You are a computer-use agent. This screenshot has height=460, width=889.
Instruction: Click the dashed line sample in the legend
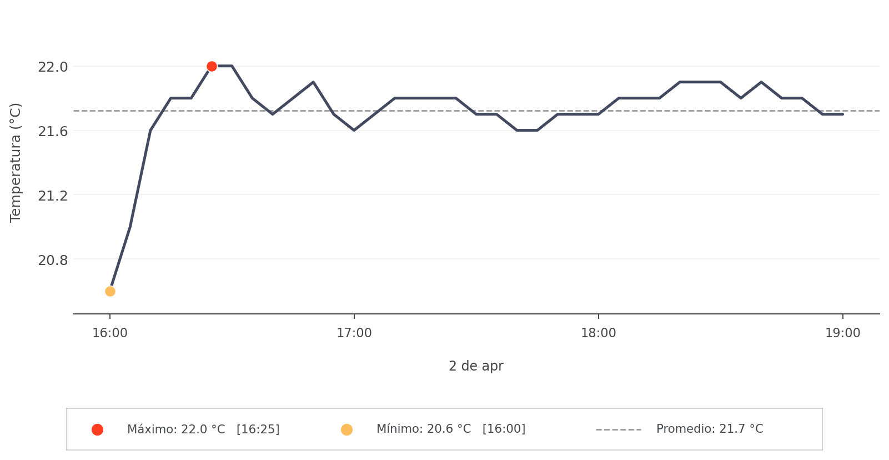tap(618, 429)
